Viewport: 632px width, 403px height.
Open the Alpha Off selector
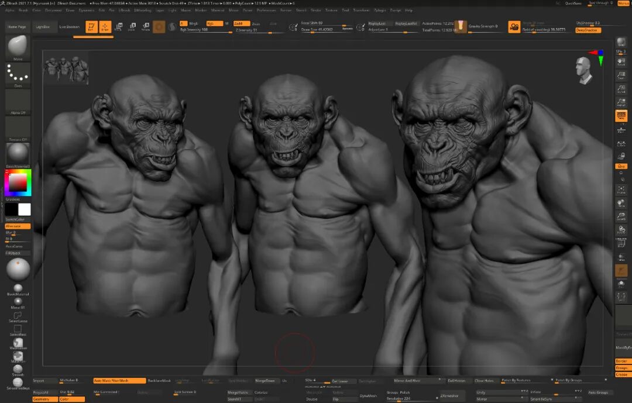point(18,101)
